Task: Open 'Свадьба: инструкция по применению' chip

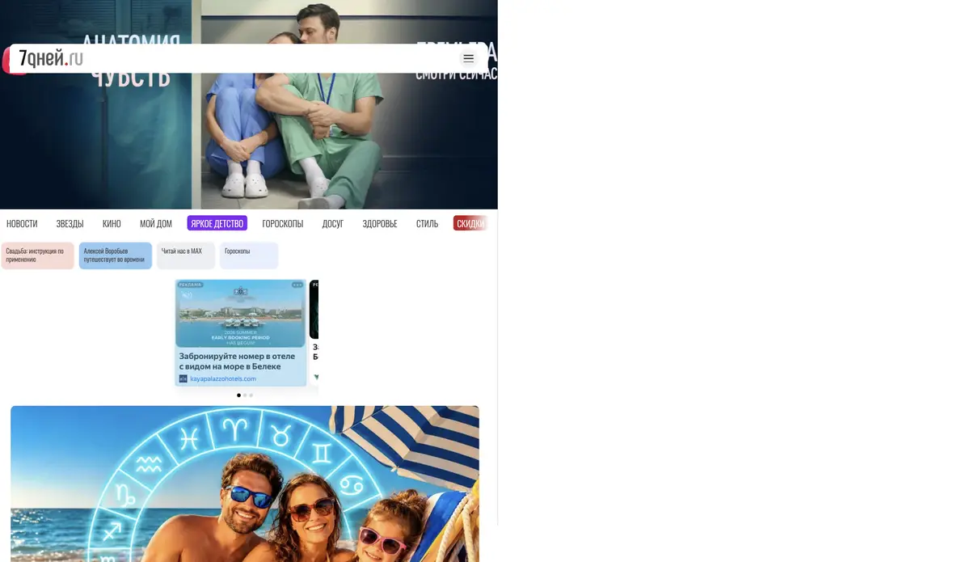Action: click(x=37, y=256)
